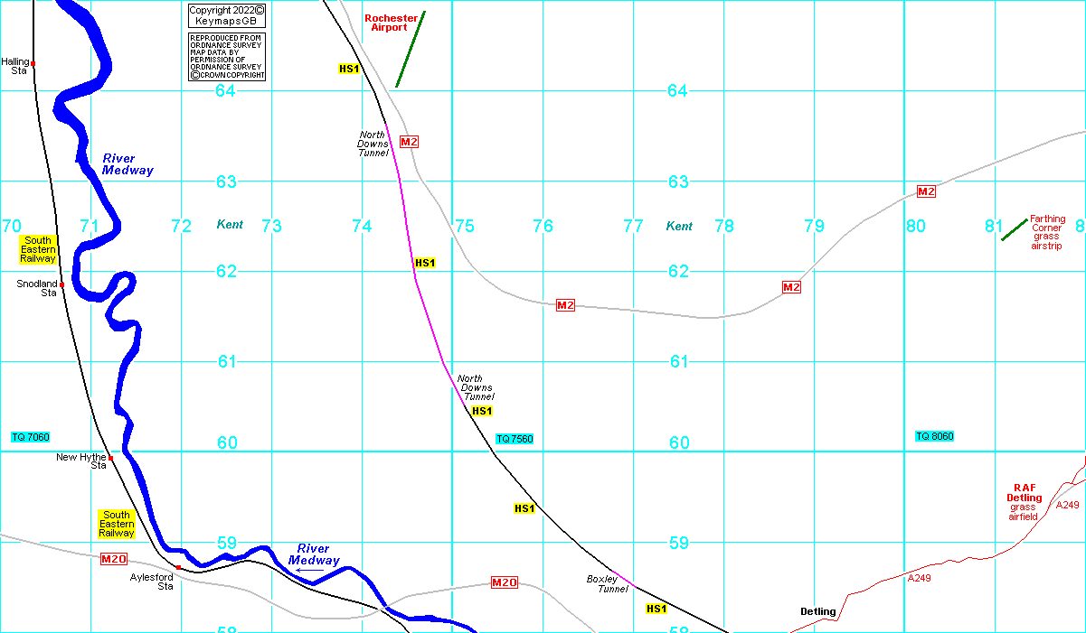
Task: Click the green Farthing Corner airstrip line
Action: 1014,229
